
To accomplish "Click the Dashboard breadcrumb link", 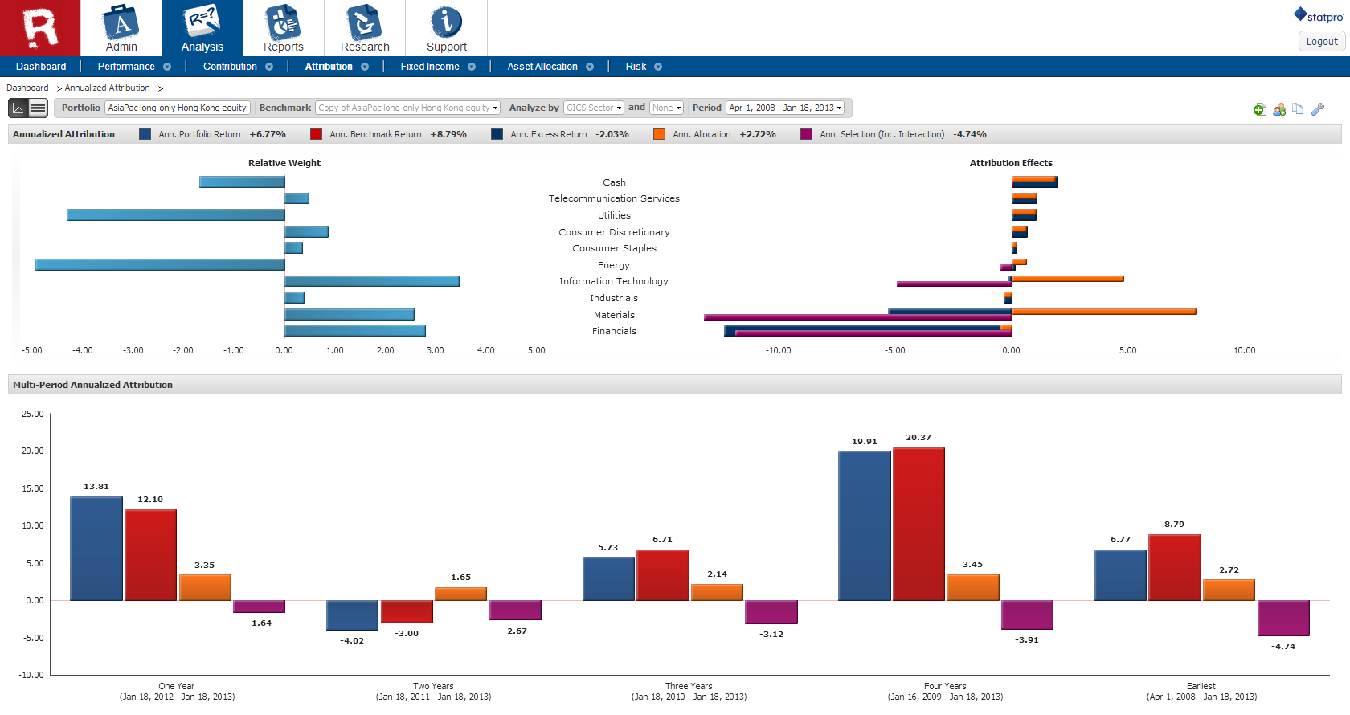I will click(x=27, y=88).
